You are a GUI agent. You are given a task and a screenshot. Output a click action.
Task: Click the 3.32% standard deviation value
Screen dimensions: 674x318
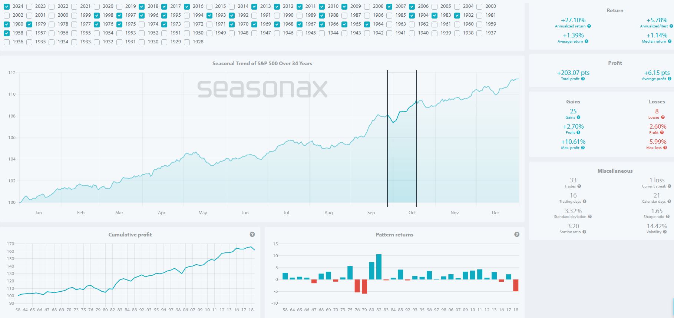point(573,211)
